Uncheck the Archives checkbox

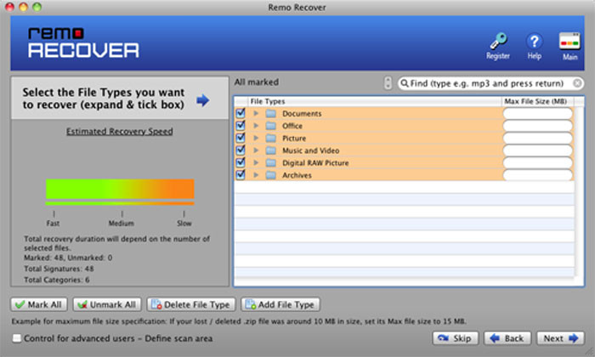tap(241, 175)
